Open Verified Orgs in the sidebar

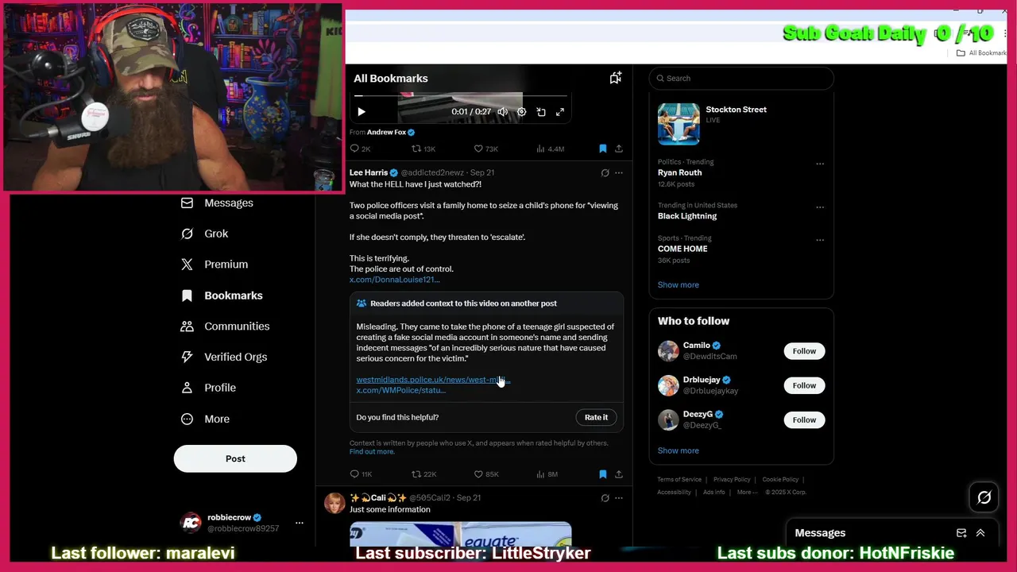point(223,357)
